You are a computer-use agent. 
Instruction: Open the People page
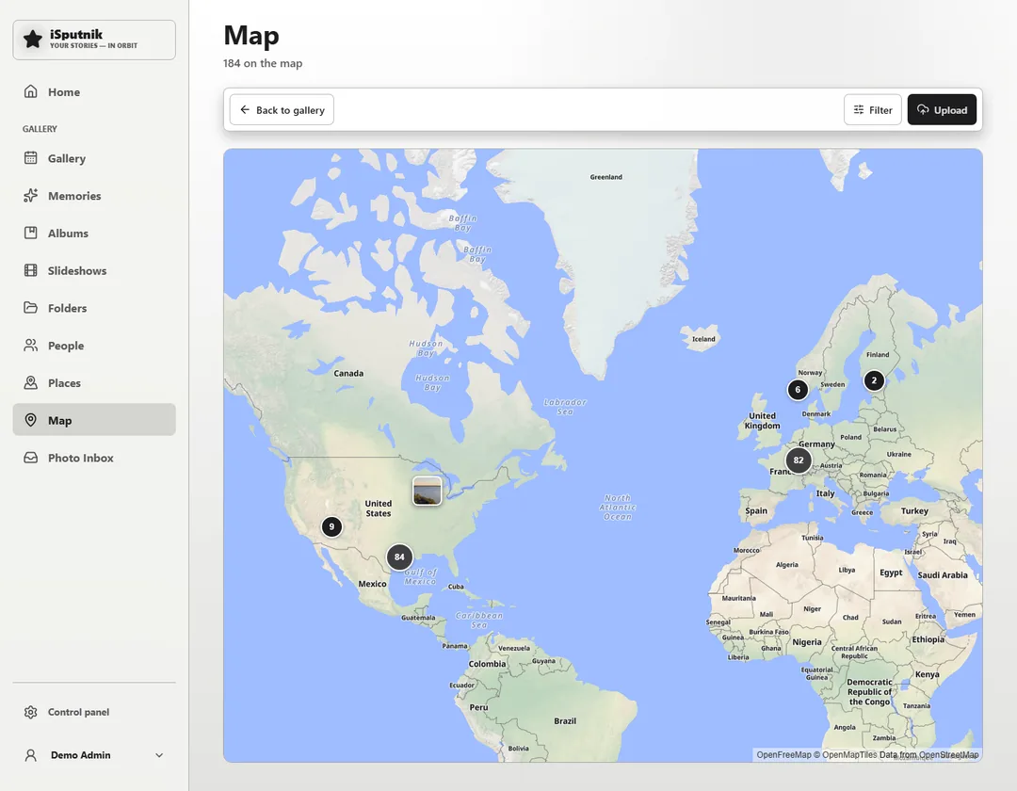pos(94,346)
